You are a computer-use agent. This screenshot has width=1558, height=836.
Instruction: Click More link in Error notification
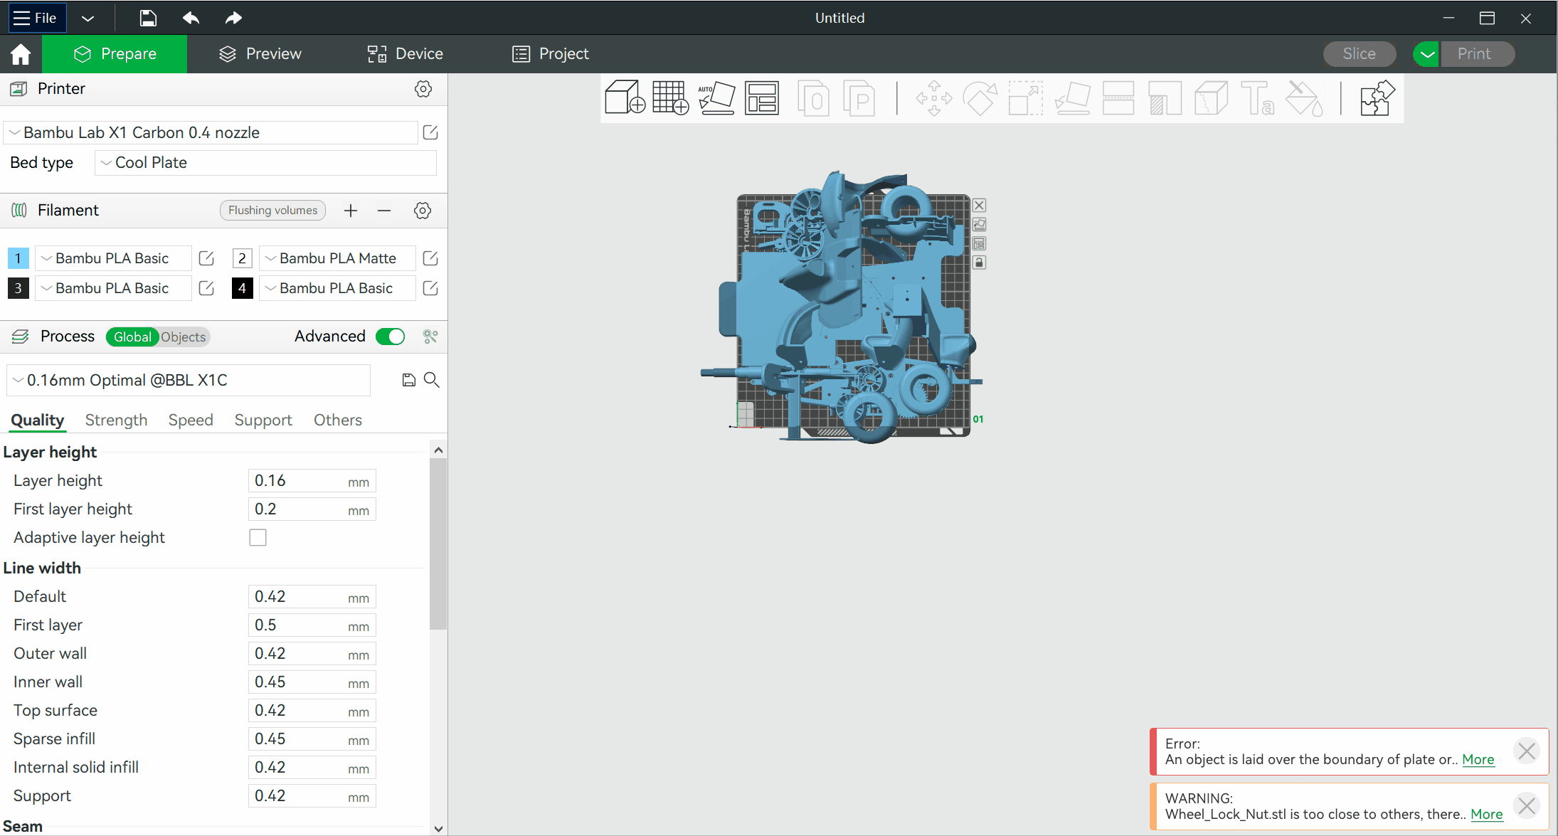coord(1478,760)
